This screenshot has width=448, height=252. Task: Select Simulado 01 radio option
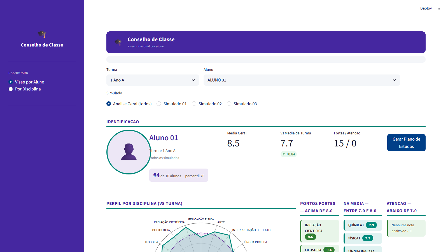click(172, 104)
